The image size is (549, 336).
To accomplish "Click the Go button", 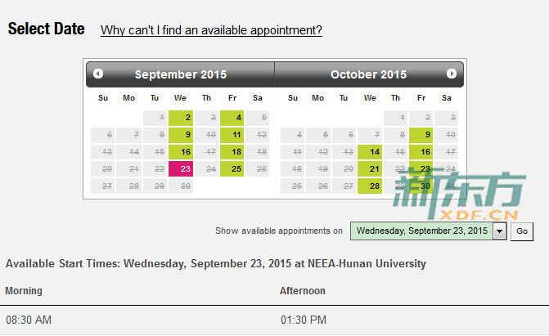I will (522, 231).
